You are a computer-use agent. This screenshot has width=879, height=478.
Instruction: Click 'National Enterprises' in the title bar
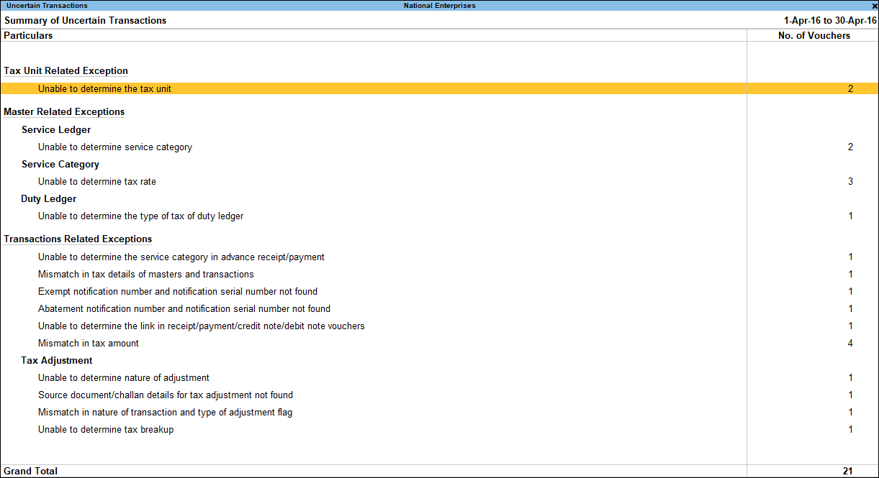coord(439,6)
